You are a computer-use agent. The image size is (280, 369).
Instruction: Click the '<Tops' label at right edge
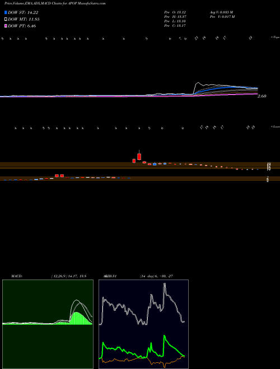pyautogui.click(x=276, y=37)
